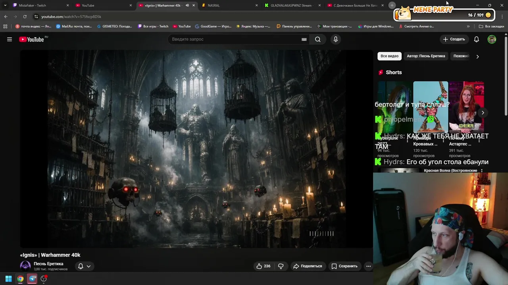Switch to the NASRAL browser tab
The width and height of the screenshot is (508, 285).
[x=229, y=5]
